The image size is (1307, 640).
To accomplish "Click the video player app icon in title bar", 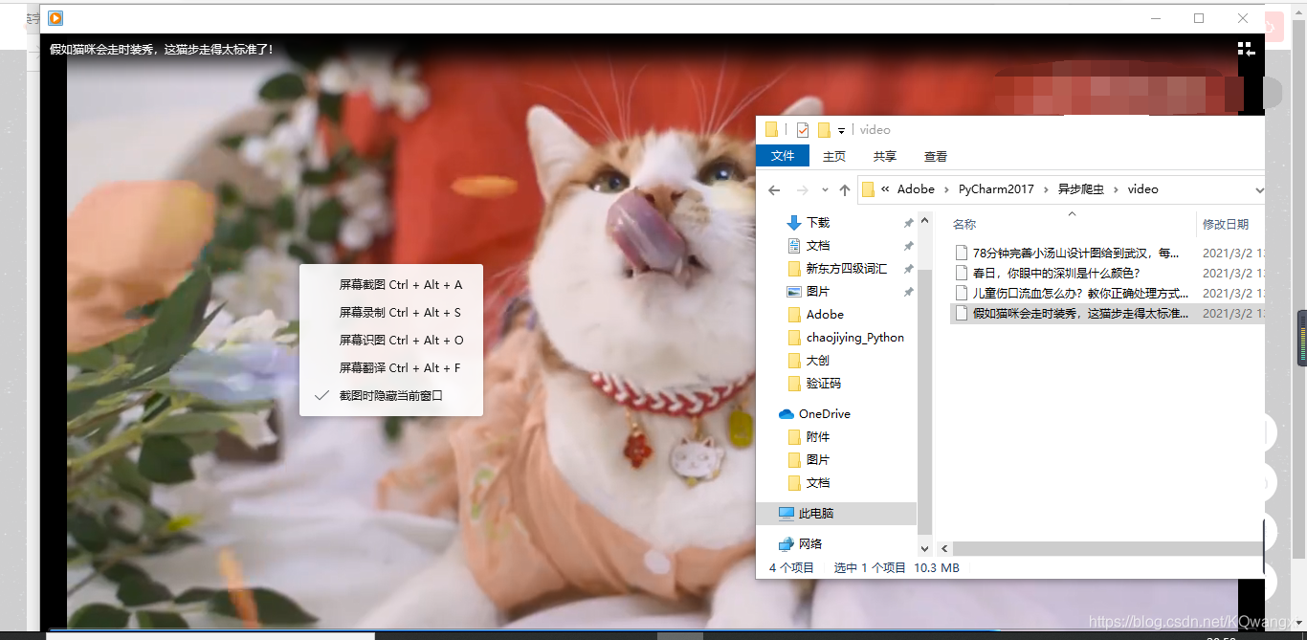I will pos(55,18).
